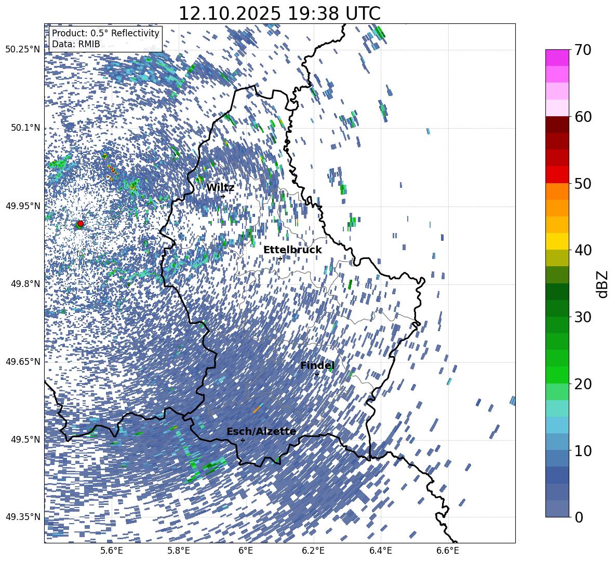
Task: Click the cross marker below Ettelbruck
Action: [280, 258]
